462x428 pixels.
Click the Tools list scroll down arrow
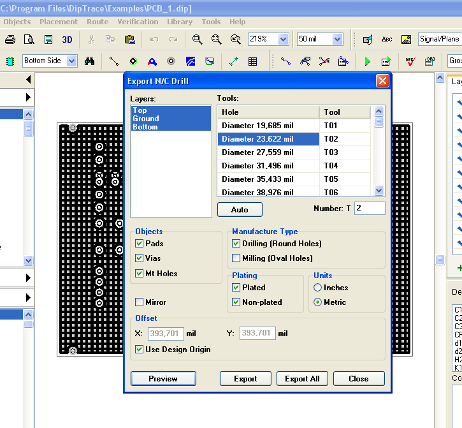click(379, 191)
